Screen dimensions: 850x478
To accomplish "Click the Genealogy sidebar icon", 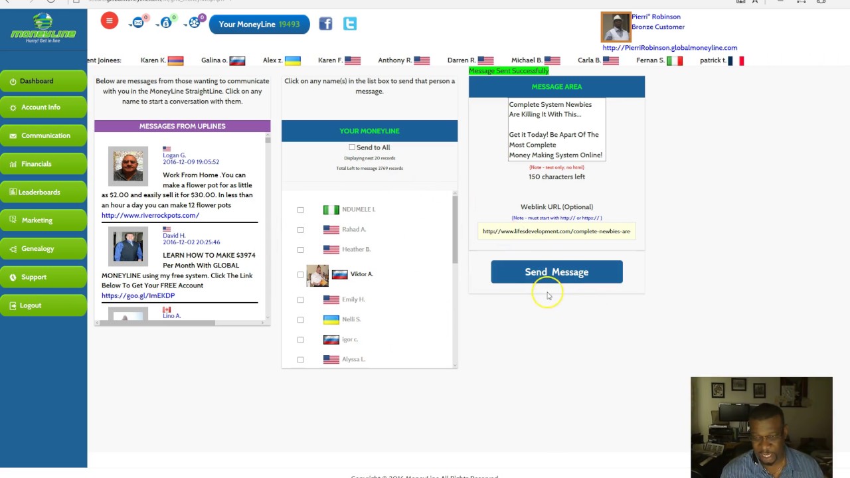I will (13, 249).
